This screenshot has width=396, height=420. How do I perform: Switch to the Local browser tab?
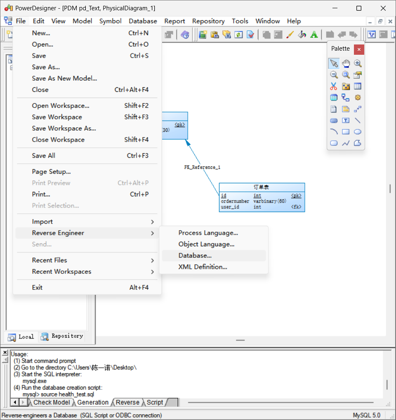pyautogui.click(x=21, y=337)
